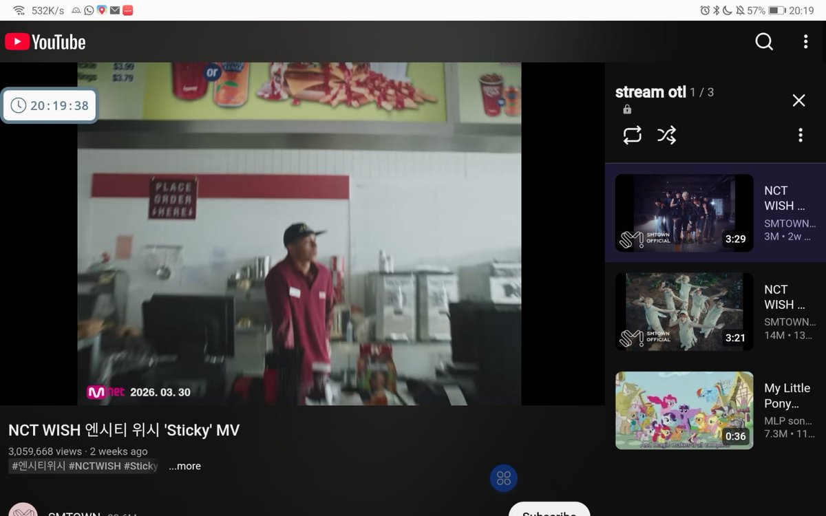Expand the description with '...more'

click(184, 466)
